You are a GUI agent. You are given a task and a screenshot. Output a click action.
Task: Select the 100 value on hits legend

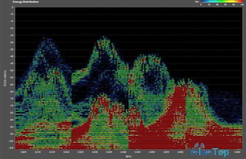(x=242, y=4)
